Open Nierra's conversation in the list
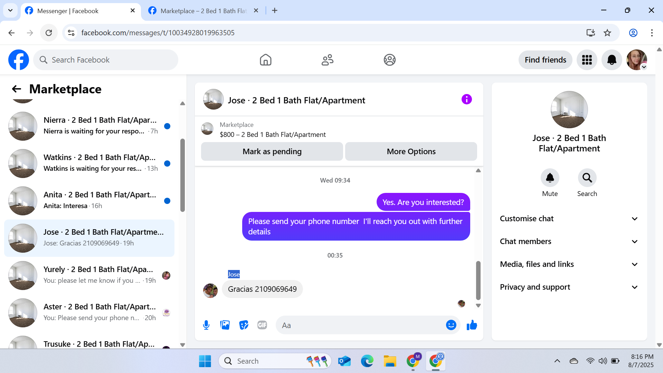Image resolution: width=663 pixels, height=373 pixels. [89, 126]
